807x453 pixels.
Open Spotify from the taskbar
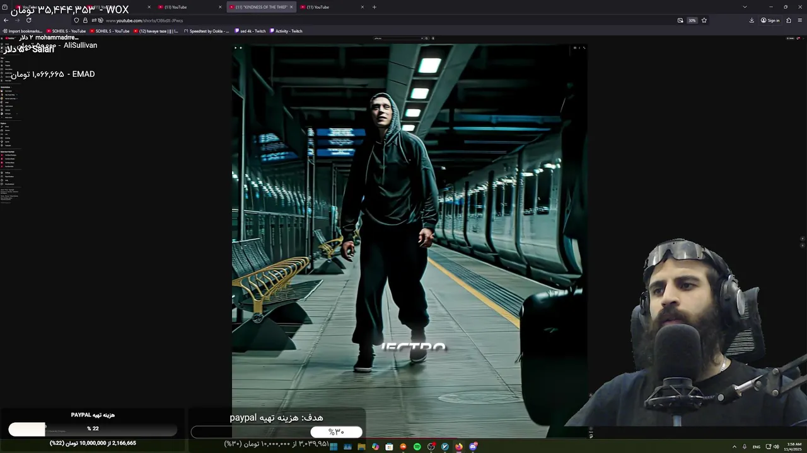[x=417, y=447]
